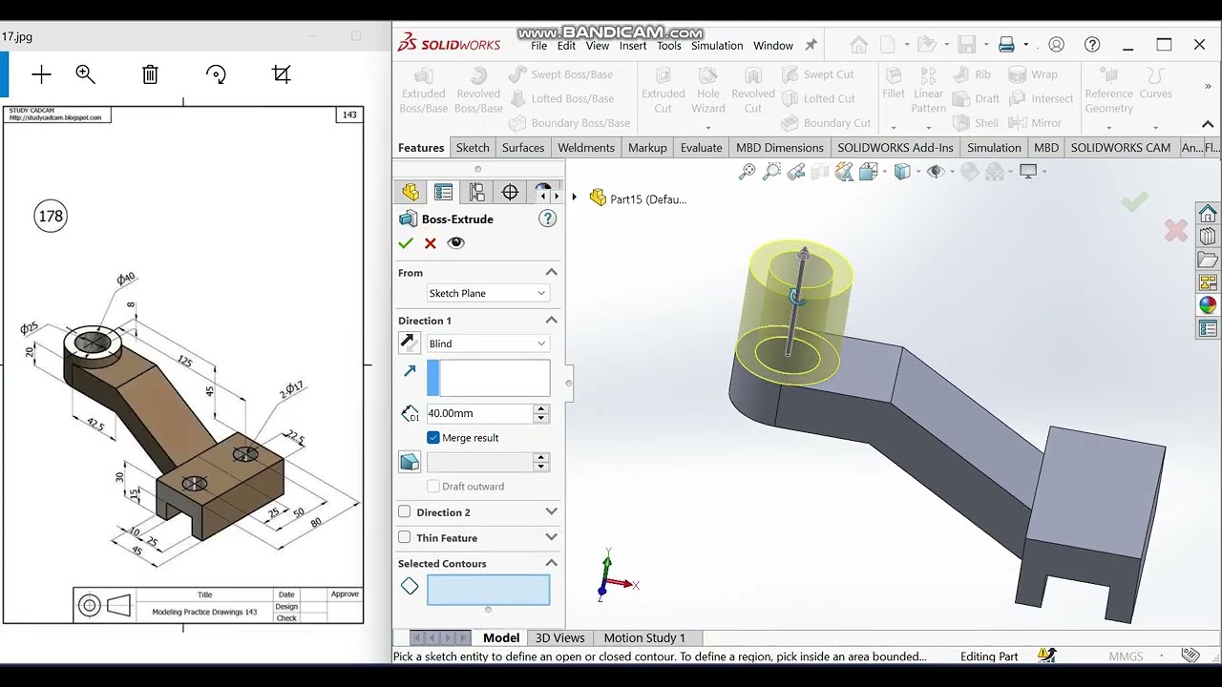Viewport: 1222px width, 687px height.
Task: Click Zoom to Area tool
Action: [771, 172]
